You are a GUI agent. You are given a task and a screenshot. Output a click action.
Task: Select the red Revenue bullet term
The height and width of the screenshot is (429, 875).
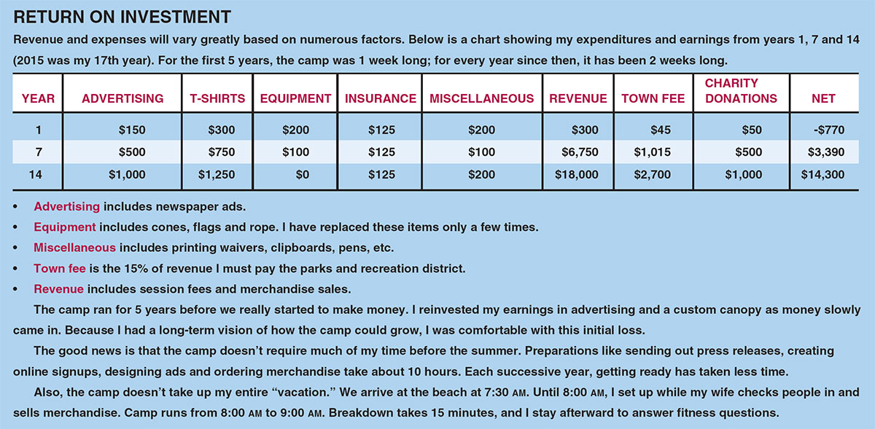pos(58,289)
